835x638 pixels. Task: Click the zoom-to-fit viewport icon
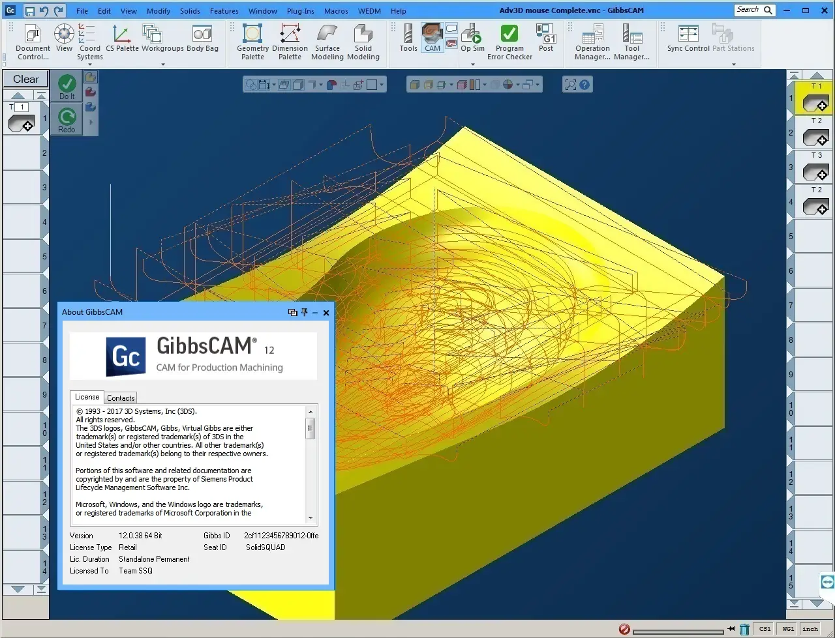pos(571,85)
